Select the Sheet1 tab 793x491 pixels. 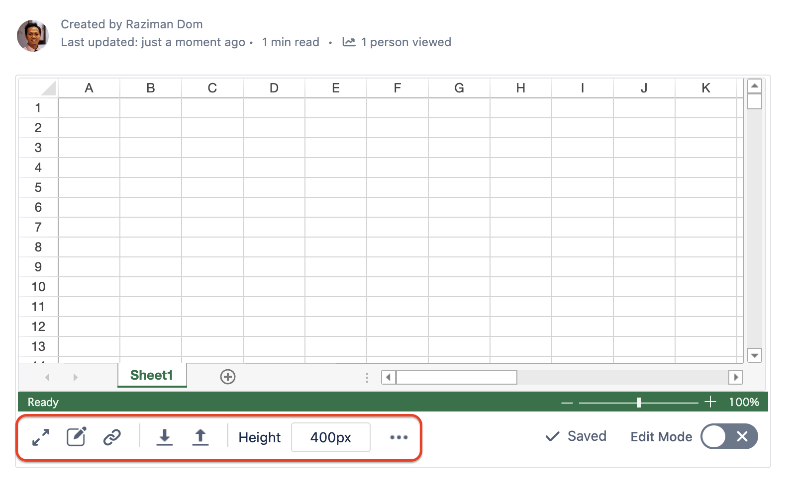[152, 375]
